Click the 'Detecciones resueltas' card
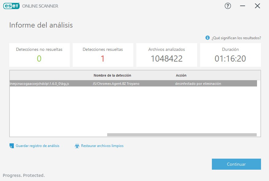This screenshot has width=269, height=181. click(103, 55)
